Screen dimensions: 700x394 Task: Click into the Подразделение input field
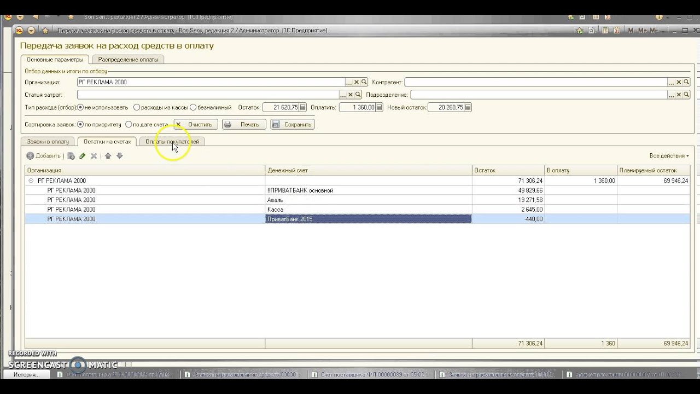point(538,95)
